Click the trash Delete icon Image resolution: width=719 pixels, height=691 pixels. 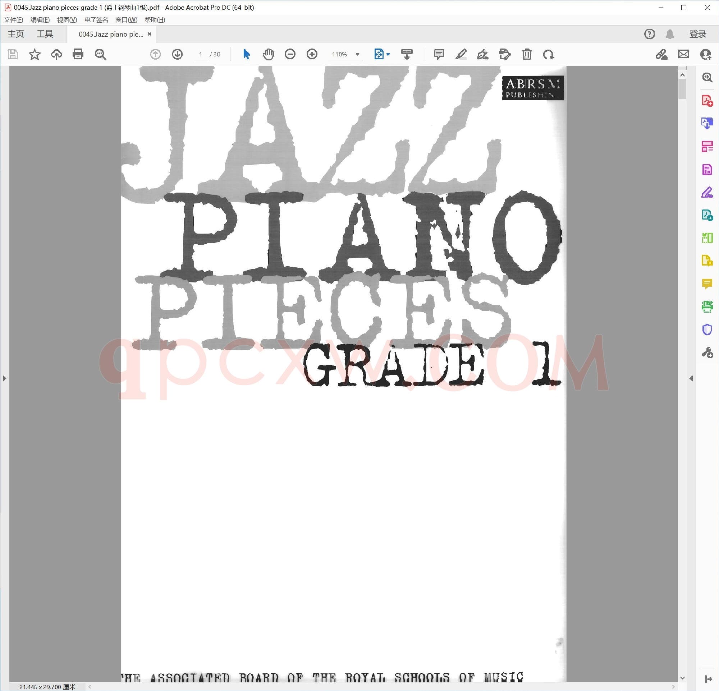[x=527, y=54]
